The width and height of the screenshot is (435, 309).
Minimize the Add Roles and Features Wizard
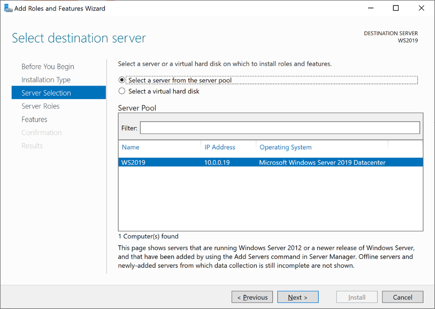pos(371,8)
